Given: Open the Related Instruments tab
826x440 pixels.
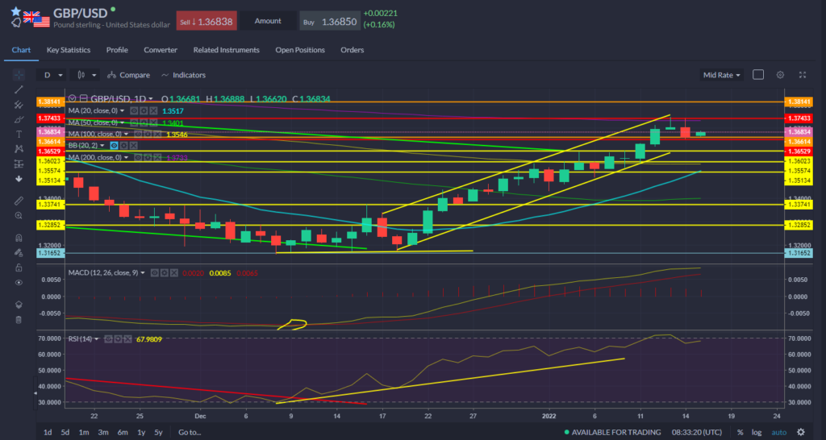Looking at the screenshot, I should pos(226,50).
